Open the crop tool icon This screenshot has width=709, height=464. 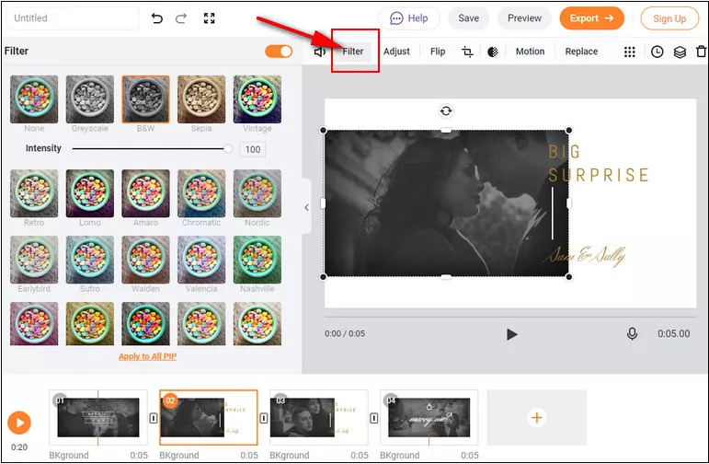[x=467, y=52]
